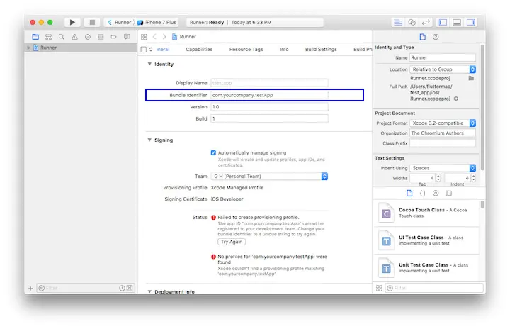This screenshot has height=329, width=510.
Task: Open the Debug navigator
Action: [x=101, y=37]
